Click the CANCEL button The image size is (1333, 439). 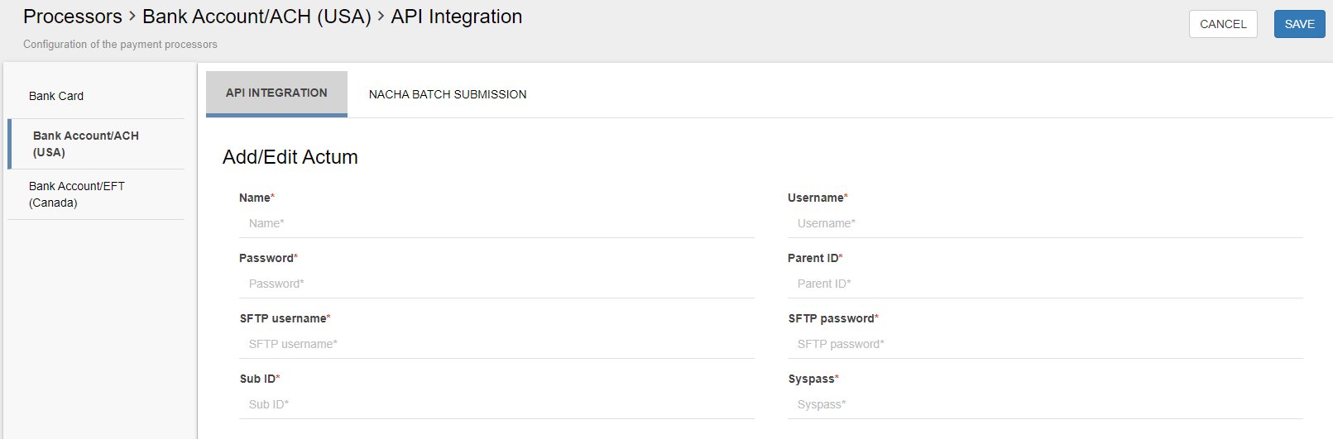click(1223, 24)
